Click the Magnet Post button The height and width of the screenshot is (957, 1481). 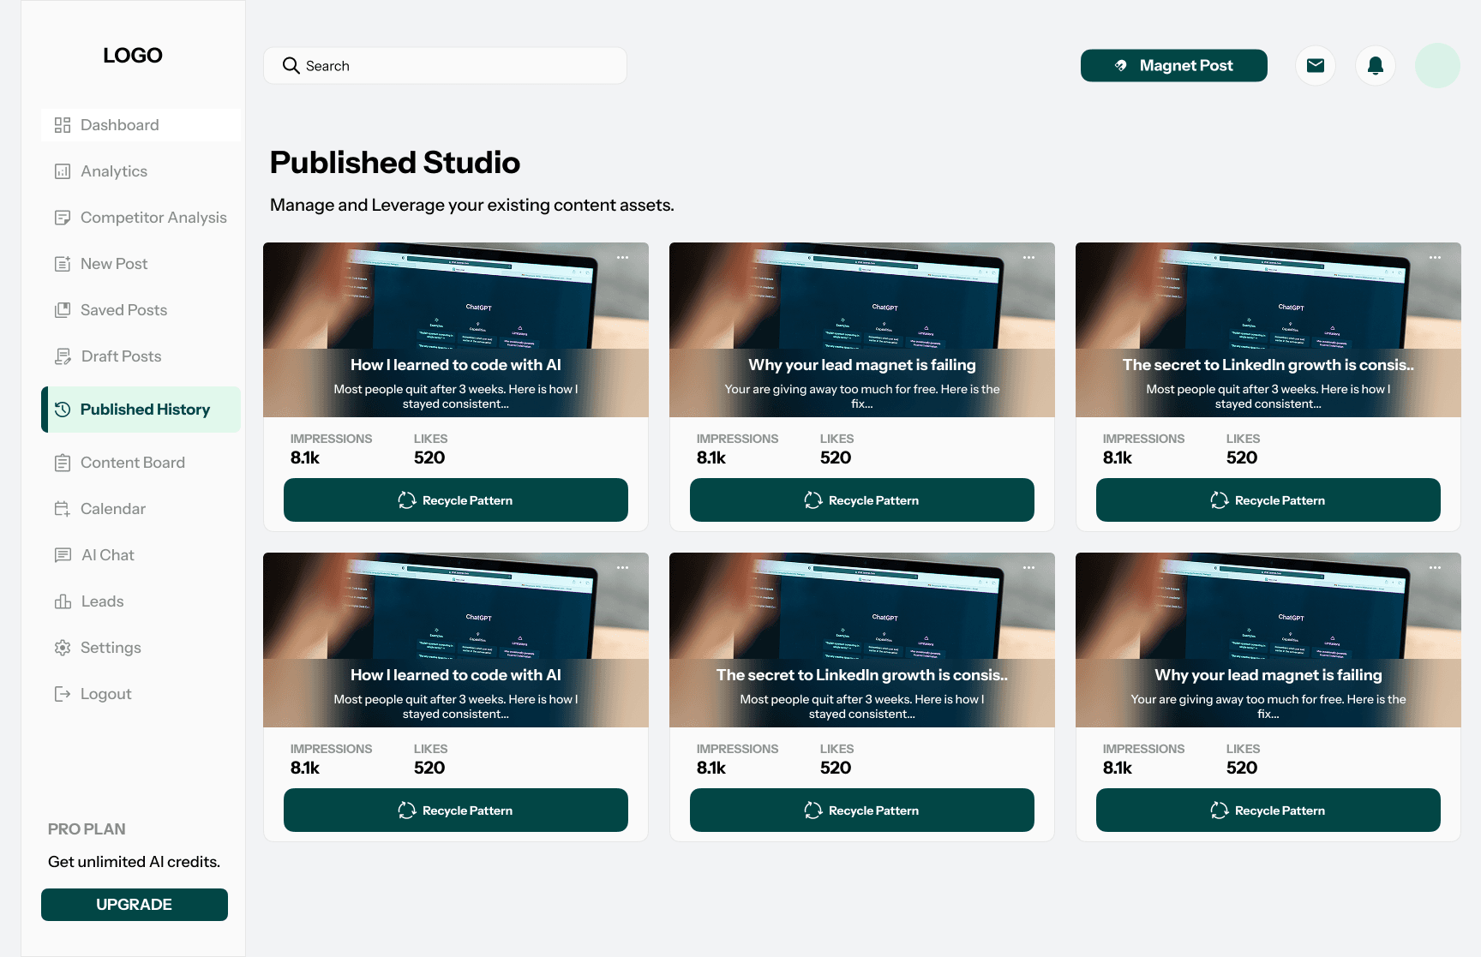click(x=1174, y=66)
